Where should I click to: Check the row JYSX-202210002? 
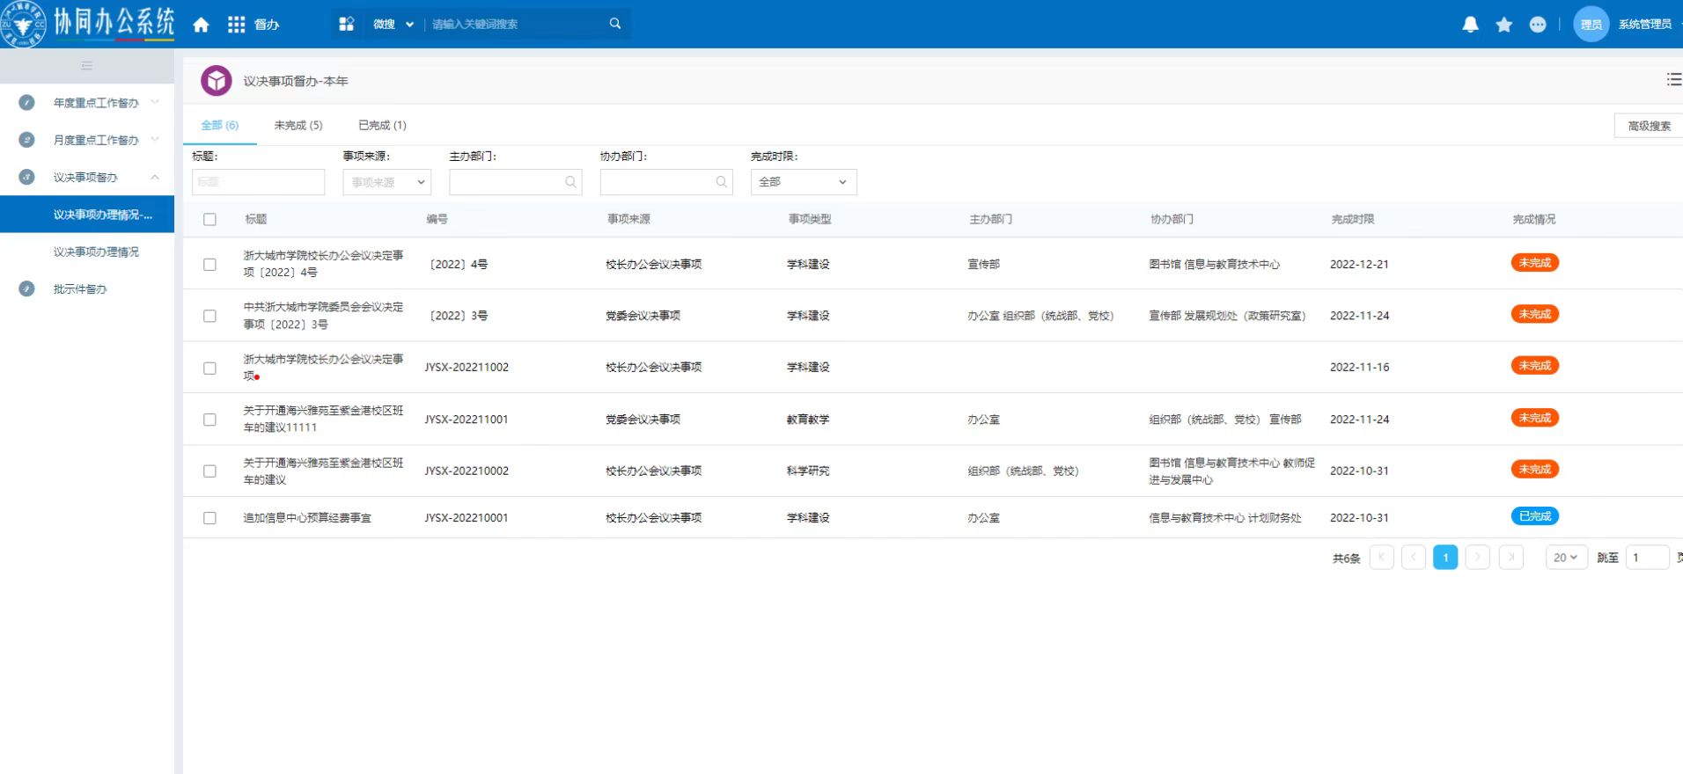[209, 471]
